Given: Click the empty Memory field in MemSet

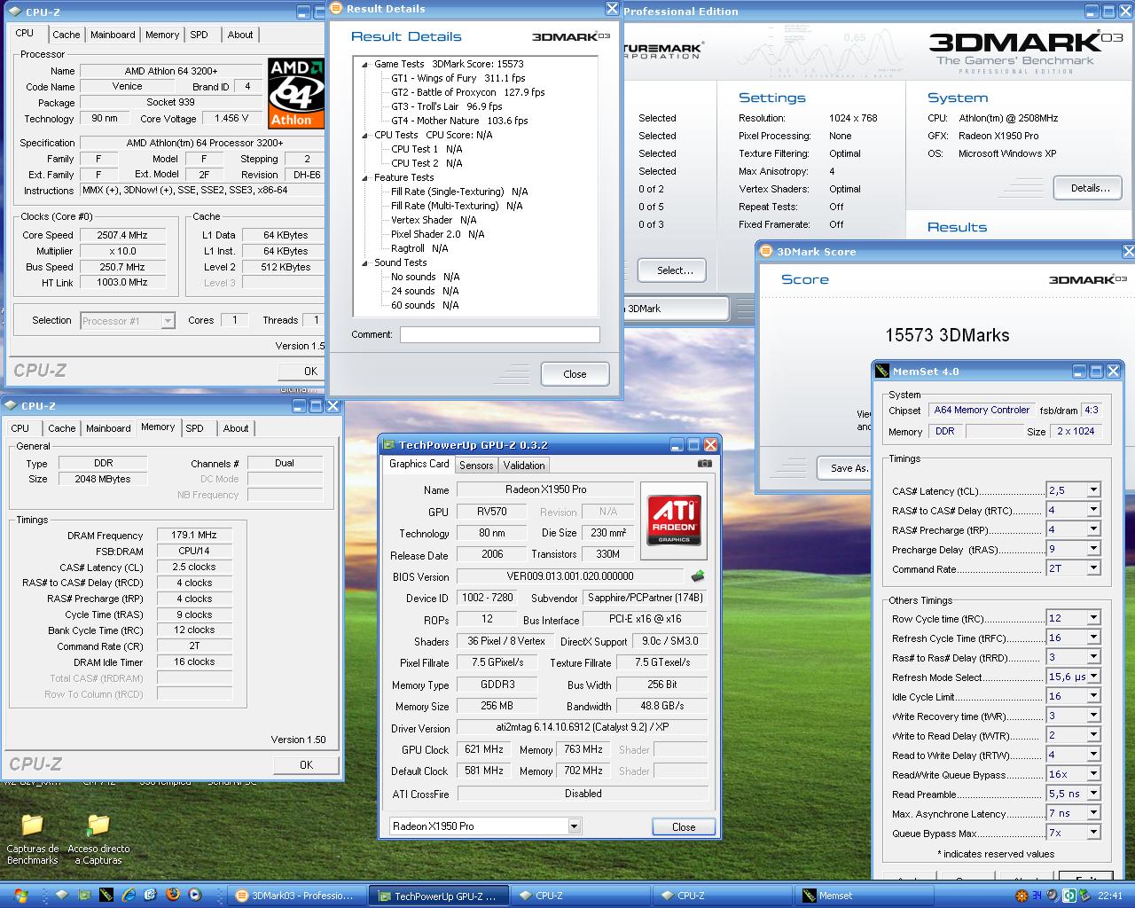Looking at the screenshot, I should click(993, 431).
